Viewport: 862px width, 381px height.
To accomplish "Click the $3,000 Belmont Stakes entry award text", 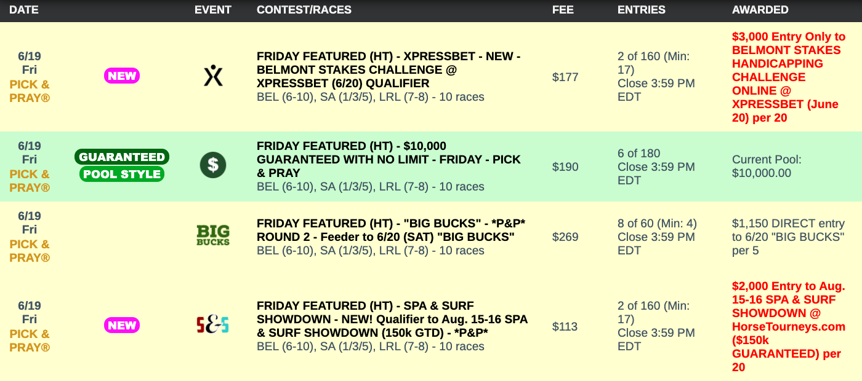I will coord(789,77).
